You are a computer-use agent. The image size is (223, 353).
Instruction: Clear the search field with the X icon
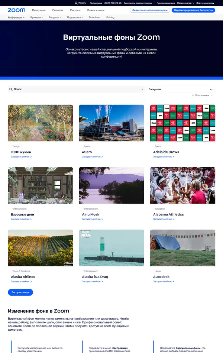point(142,90)
